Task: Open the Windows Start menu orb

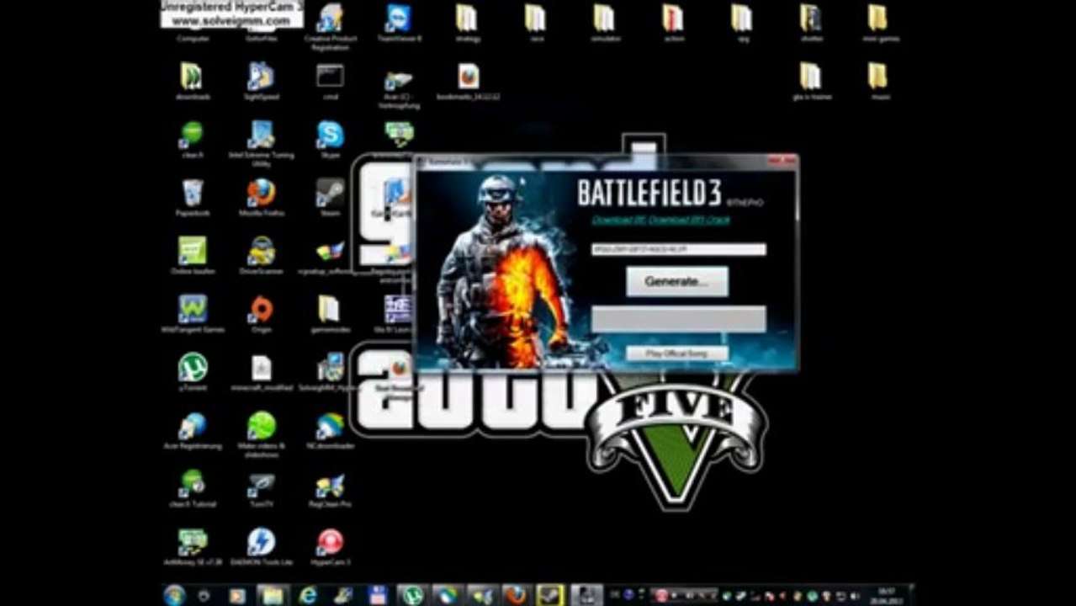Action: (174, 595)
